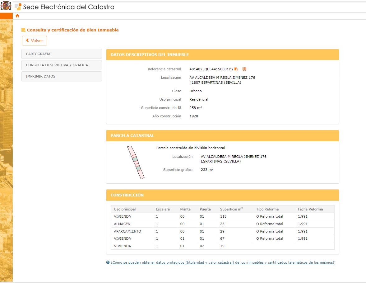The image size is (366, 283).
Task: Click the Sede Electrónica del Catastro title text
Action: [69, 7]
